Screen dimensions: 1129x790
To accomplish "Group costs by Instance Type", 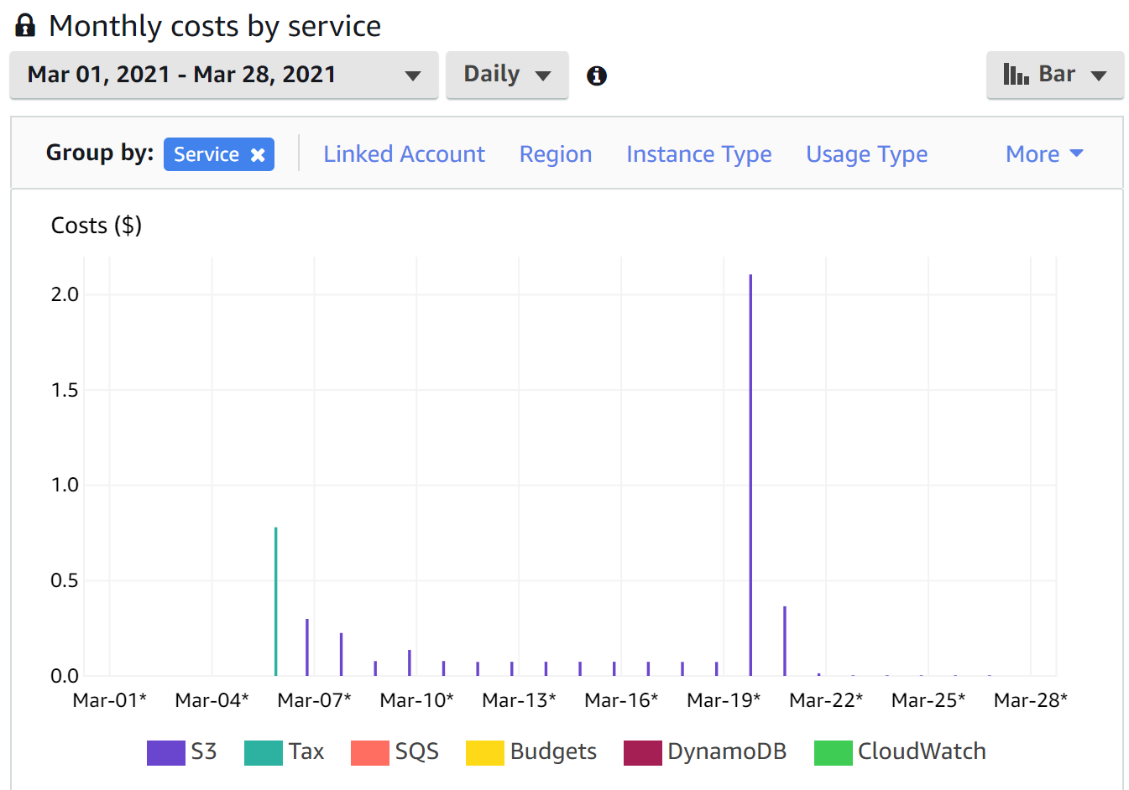I will tap(698, 154).
